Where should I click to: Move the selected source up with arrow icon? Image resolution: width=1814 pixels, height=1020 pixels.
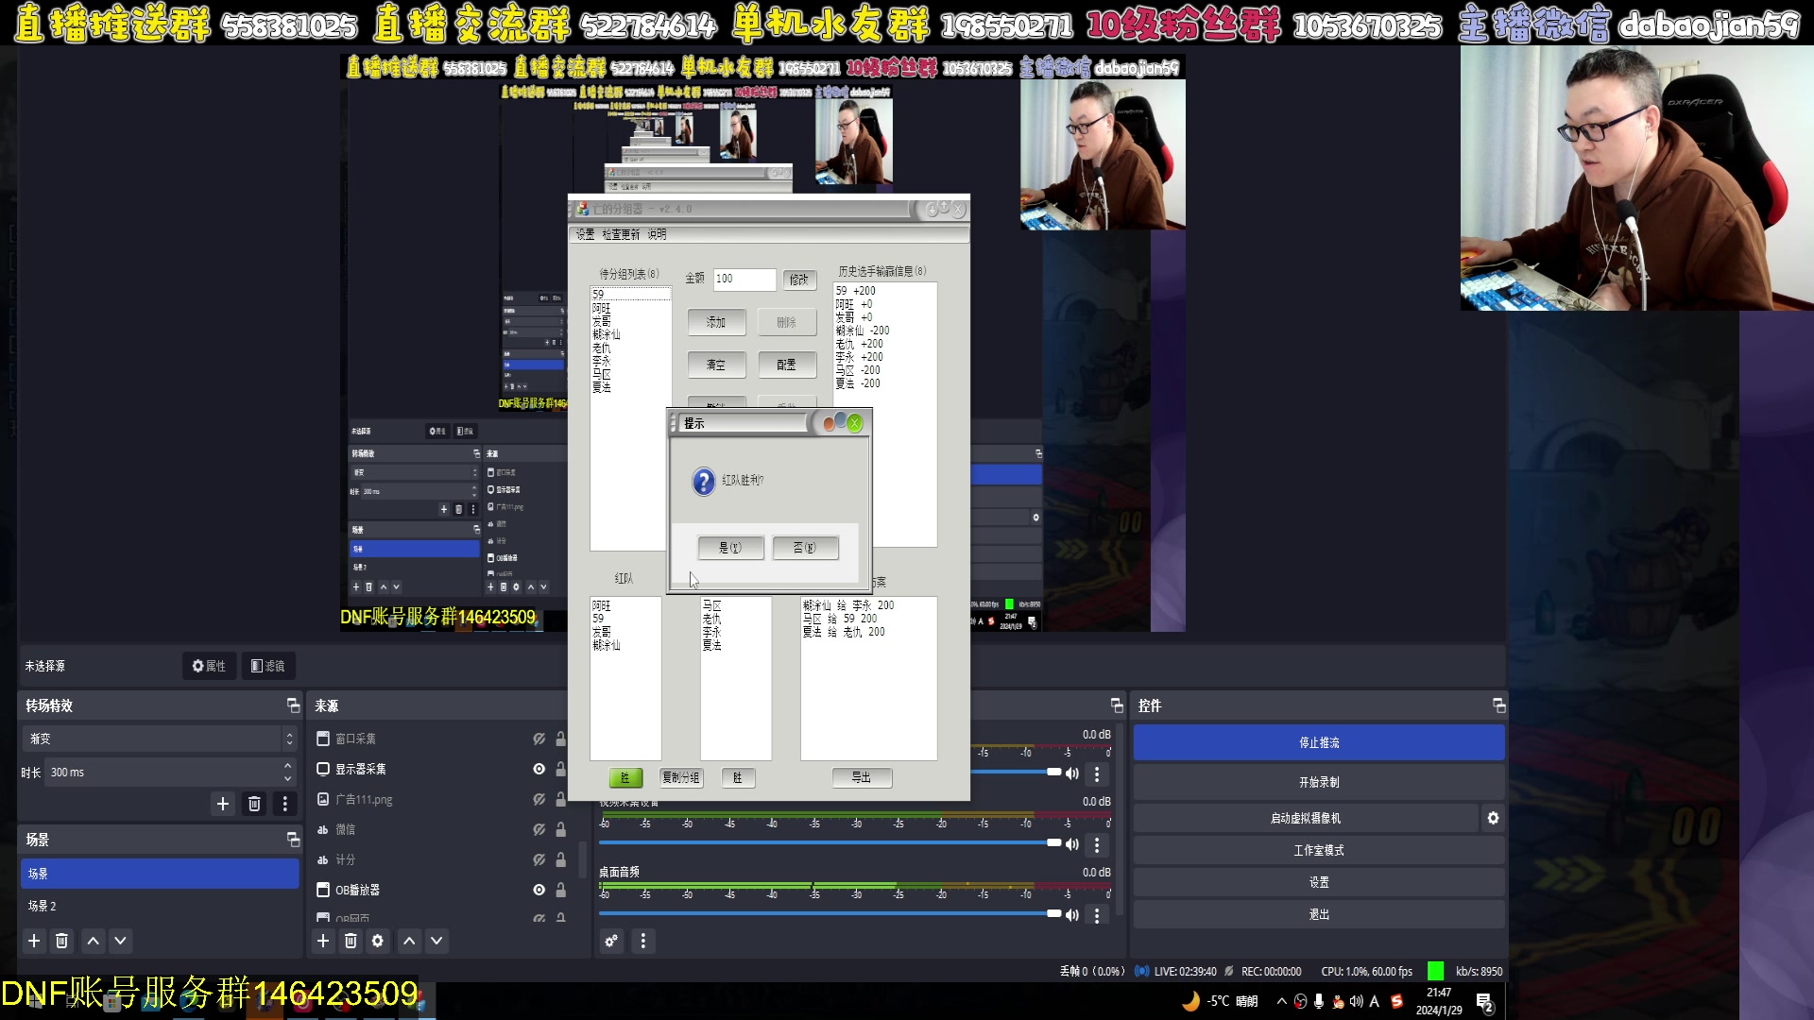pyautogui.click(x=409, y=941)
